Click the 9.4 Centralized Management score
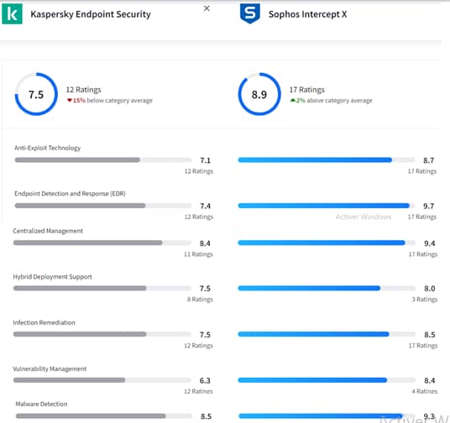 pyautogui.click(x=430, y=243)
